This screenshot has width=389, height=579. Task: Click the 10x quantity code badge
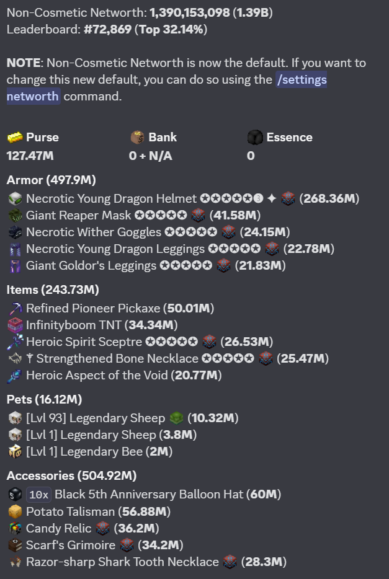(38, 495)
